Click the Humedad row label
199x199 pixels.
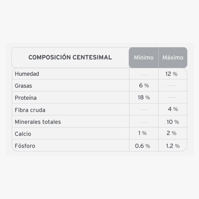27,74
